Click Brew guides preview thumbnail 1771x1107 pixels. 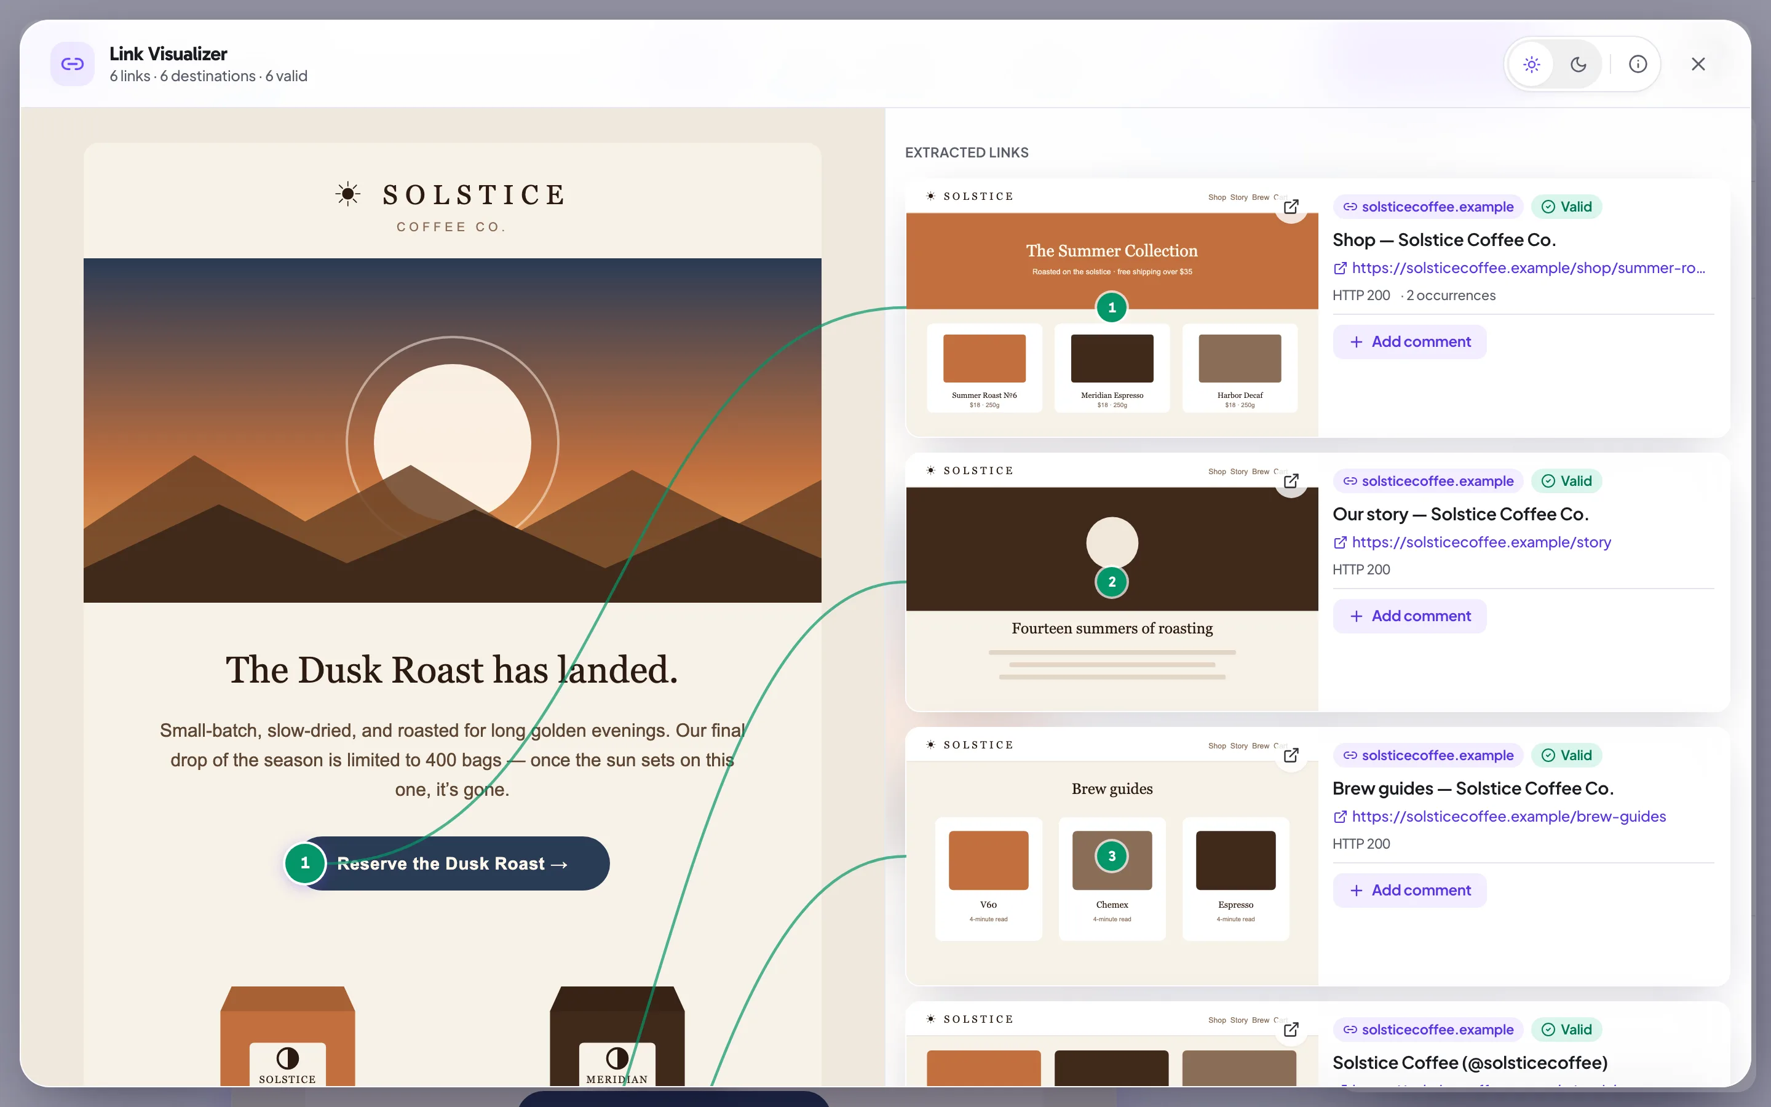click(x=1112, y=856)
